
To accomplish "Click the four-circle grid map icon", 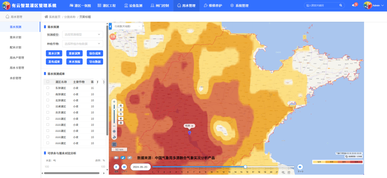I will click(x=114, y=144).
